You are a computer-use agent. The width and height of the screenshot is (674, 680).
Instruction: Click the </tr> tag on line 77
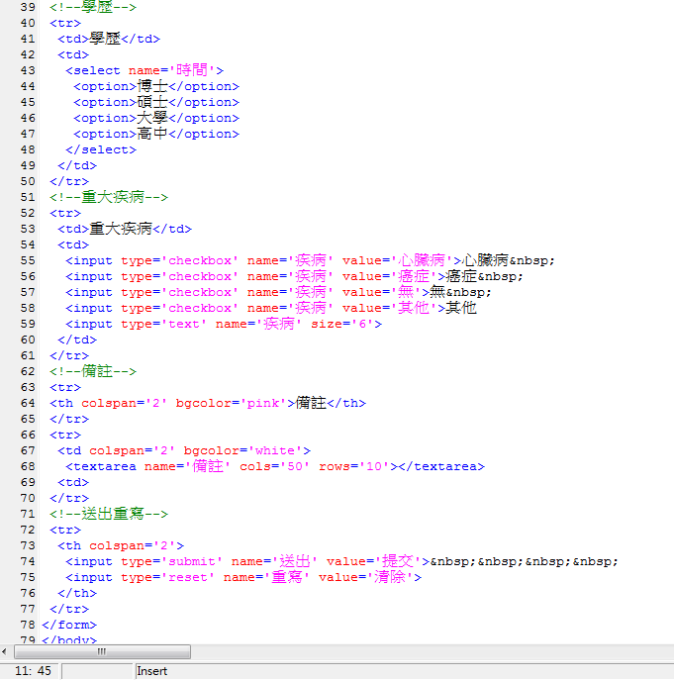click(x=69, y=609)
